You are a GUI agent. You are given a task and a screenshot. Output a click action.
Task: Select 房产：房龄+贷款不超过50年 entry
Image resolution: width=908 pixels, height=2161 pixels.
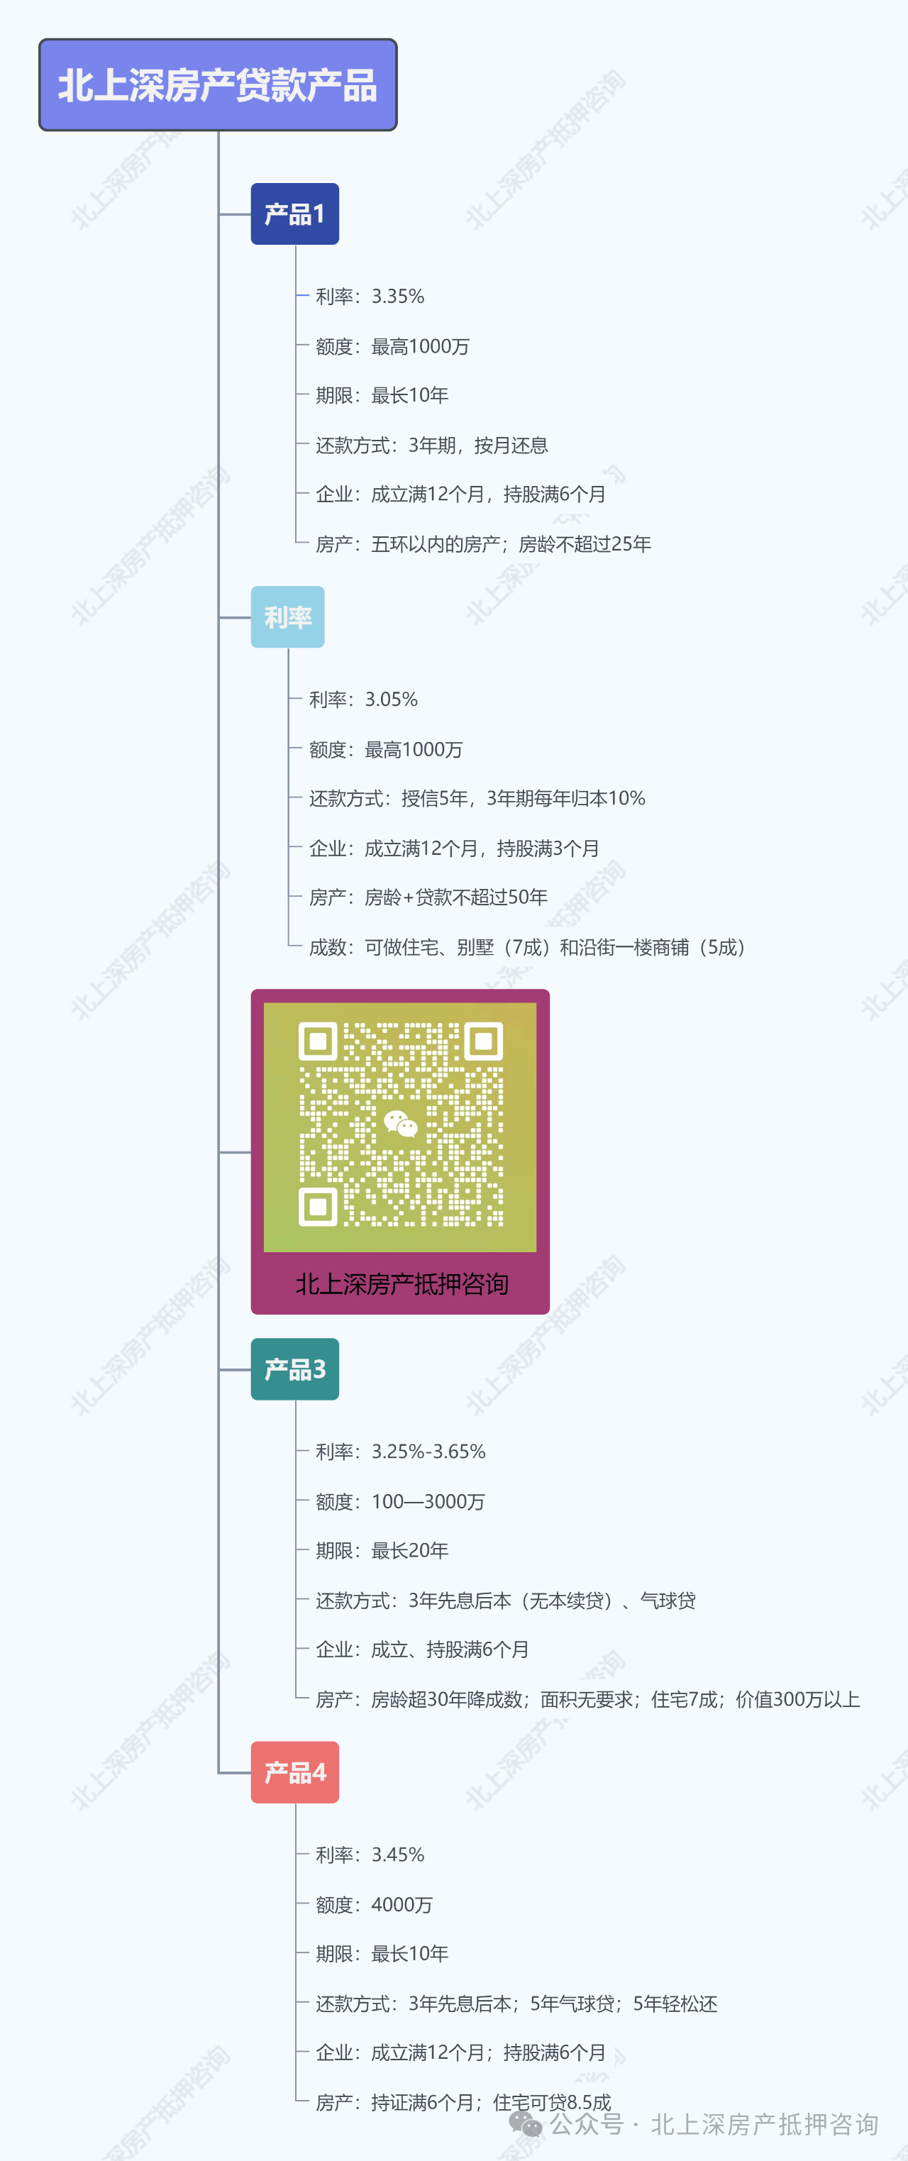[428, 897]
